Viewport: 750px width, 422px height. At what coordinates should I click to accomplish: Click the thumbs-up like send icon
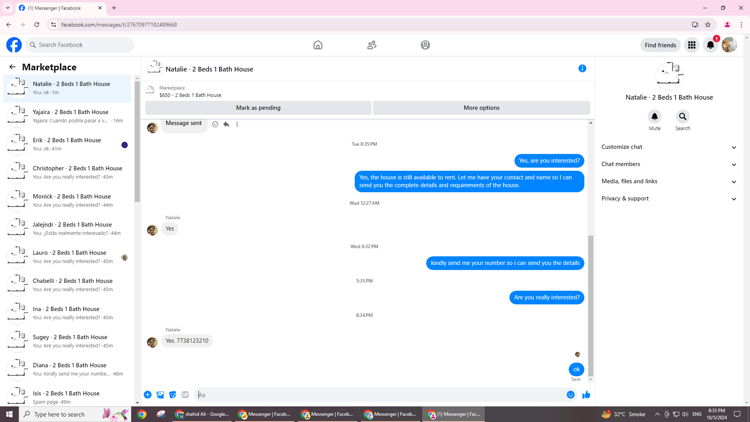(x=586, y=395)
